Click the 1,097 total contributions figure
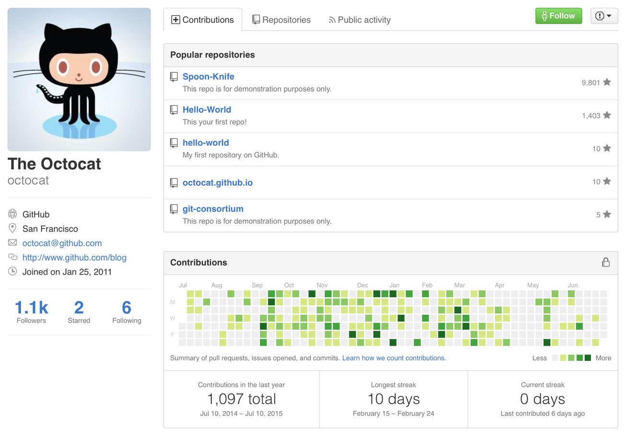Screen dimensions: 628x432 pyautogui.click(x=241, y=399)
